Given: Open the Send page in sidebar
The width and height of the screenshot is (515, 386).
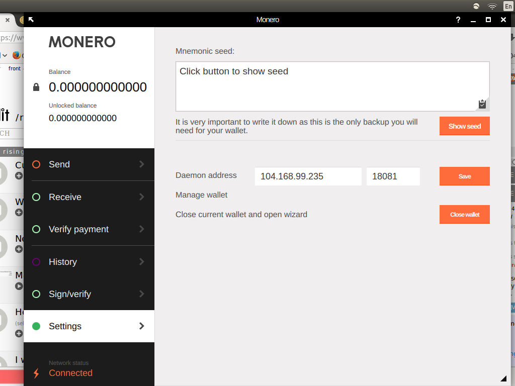Looking at the screenshot, I should 89,164.
